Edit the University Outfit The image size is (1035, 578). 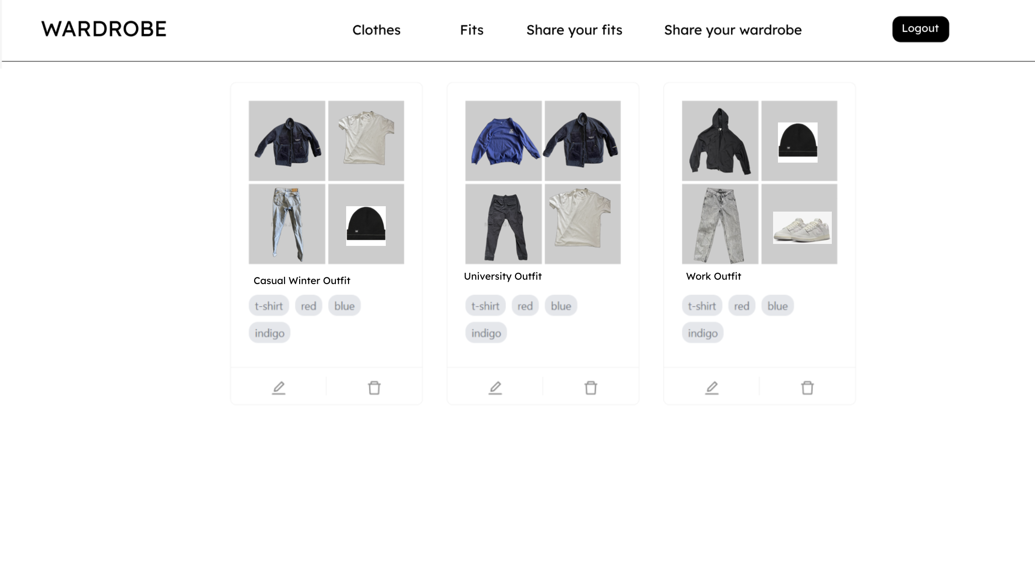[495, 386]
